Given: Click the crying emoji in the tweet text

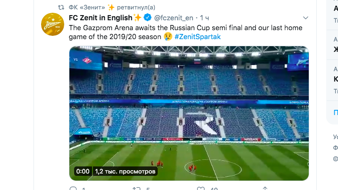Looking at the screenshot, I should coord(168,37).
